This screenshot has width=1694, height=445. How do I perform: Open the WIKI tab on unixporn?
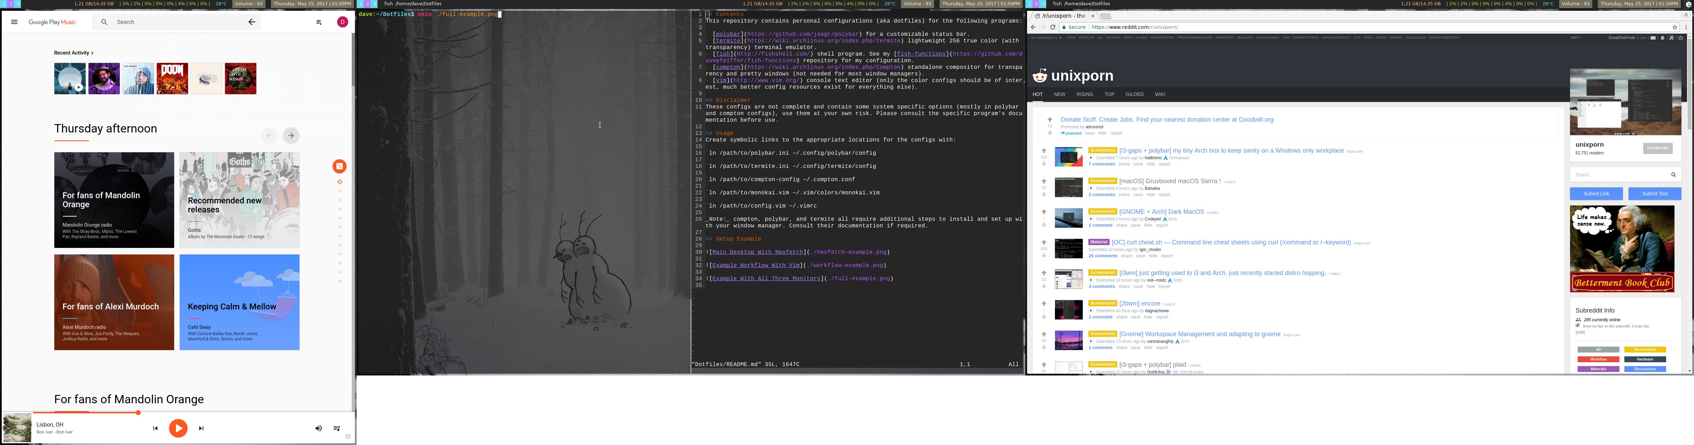[x=1160, y=95]
